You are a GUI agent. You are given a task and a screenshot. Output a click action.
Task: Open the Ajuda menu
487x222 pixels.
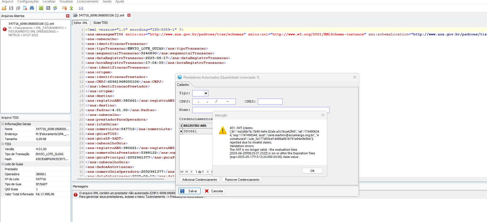pos(120,2)
